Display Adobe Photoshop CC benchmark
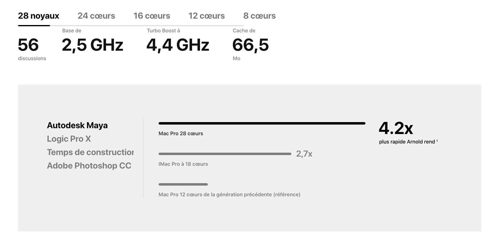 tap(89, 166)
